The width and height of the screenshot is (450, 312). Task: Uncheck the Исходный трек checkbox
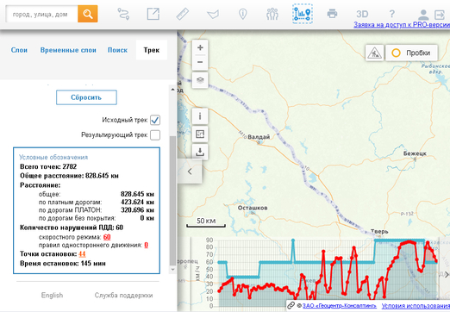pyautogui.click(x=155, y=120)
